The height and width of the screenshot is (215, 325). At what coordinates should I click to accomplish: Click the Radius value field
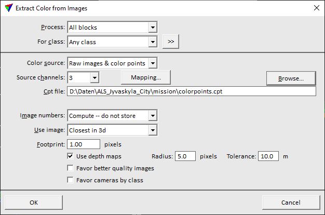[185, 156]
